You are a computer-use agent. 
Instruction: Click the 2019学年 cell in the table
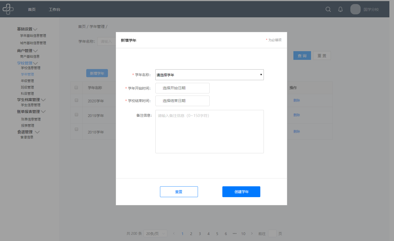(x=96, y=116)
